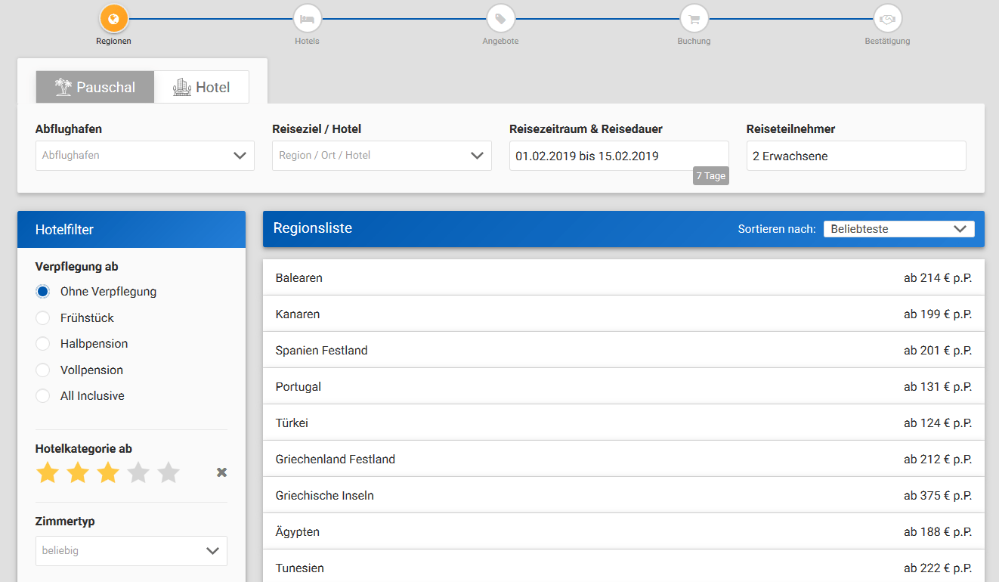Switch to the Hotel tab
Screen dimensions: 999x582
click(x=202, y=88)
